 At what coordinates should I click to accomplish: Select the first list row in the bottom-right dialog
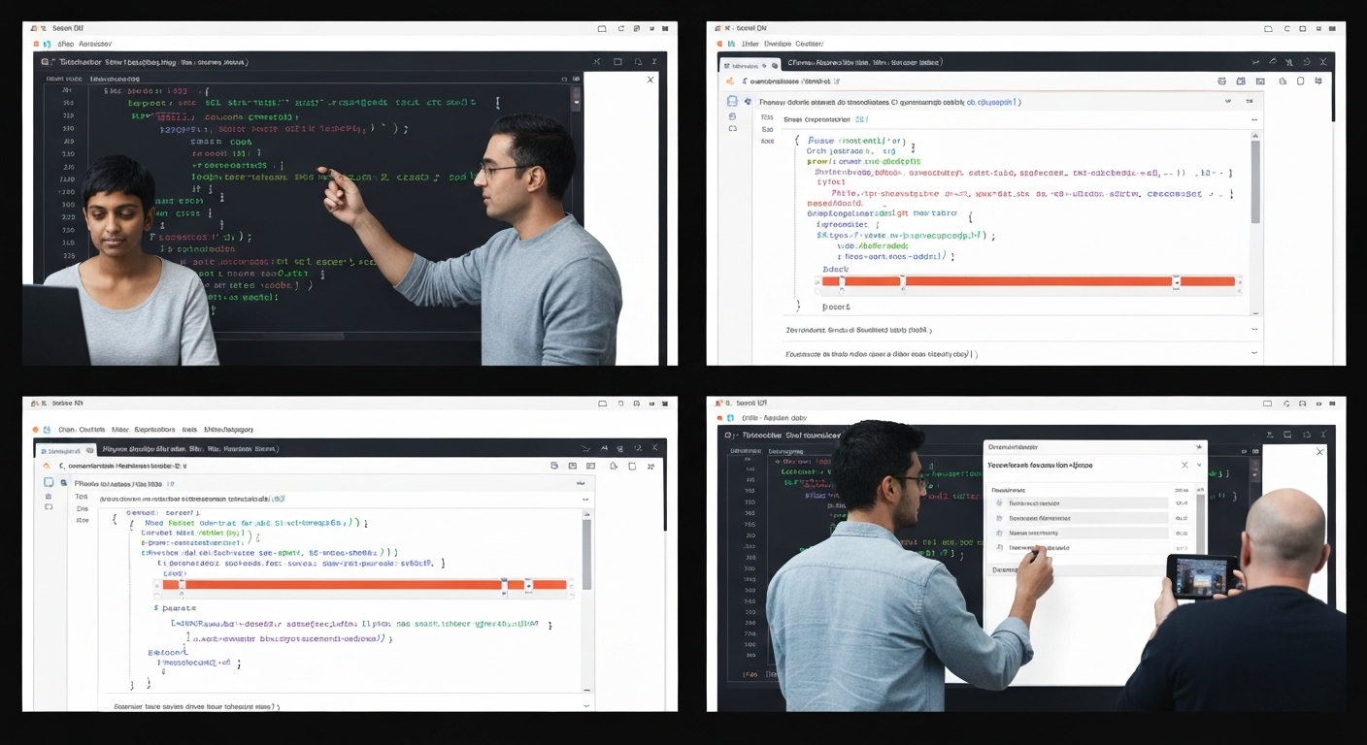click(x=1087, y=503)
